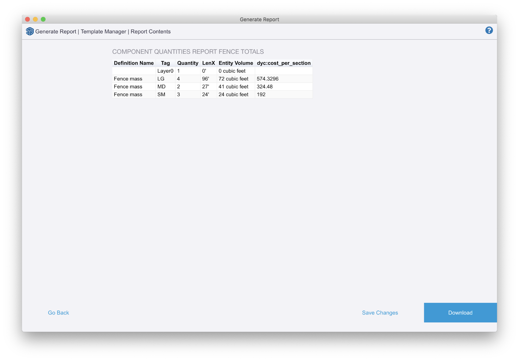Click the SketchUp logo icon
The height and width of the screenshot is (361, 519).
pyautogui.click(x=29, y=31)
